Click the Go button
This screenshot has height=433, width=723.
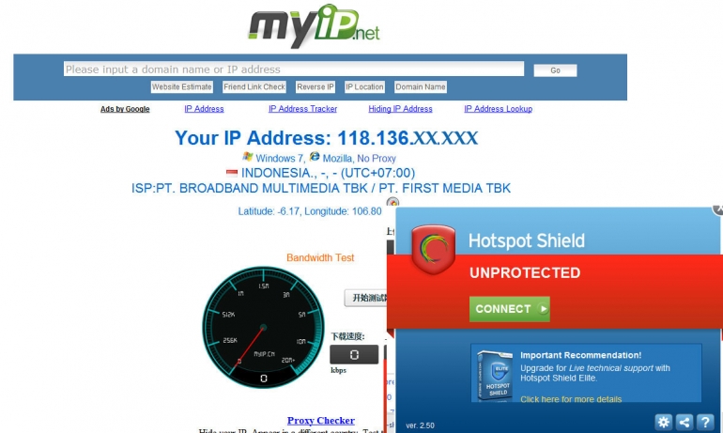[555, 70]
